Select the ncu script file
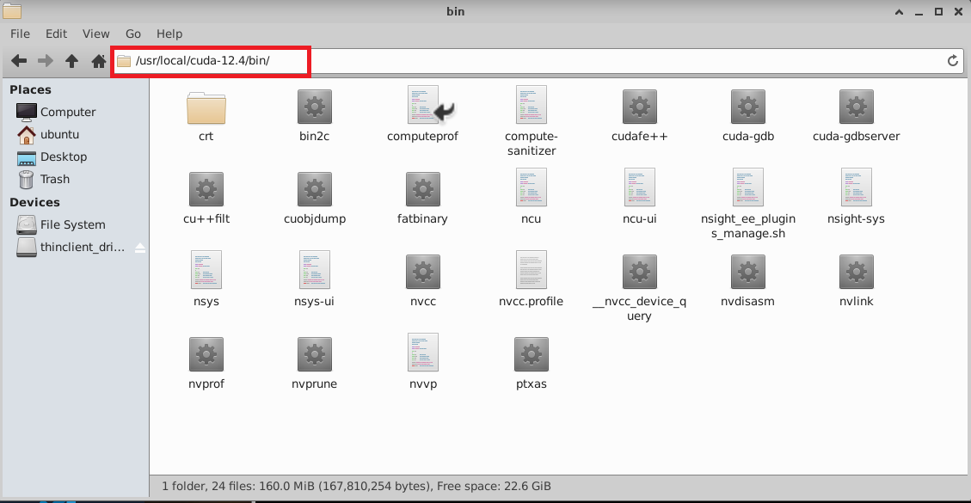The image size is (971, 503). tap(532, 187)
